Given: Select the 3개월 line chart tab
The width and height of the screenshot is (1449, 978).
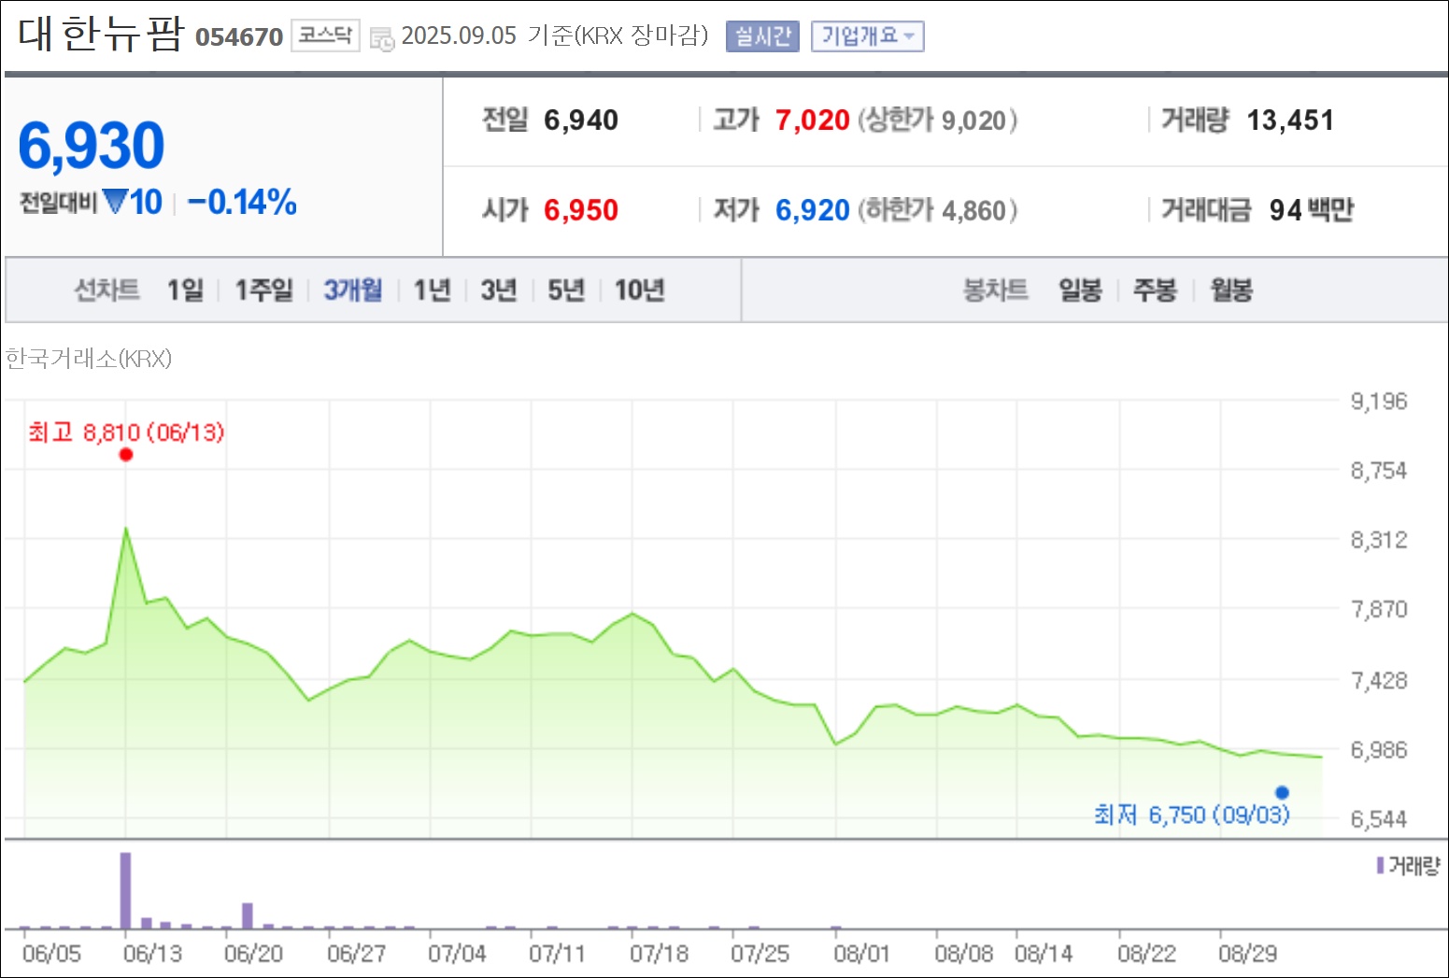Looking at the screenshot, I should (352, 291).
